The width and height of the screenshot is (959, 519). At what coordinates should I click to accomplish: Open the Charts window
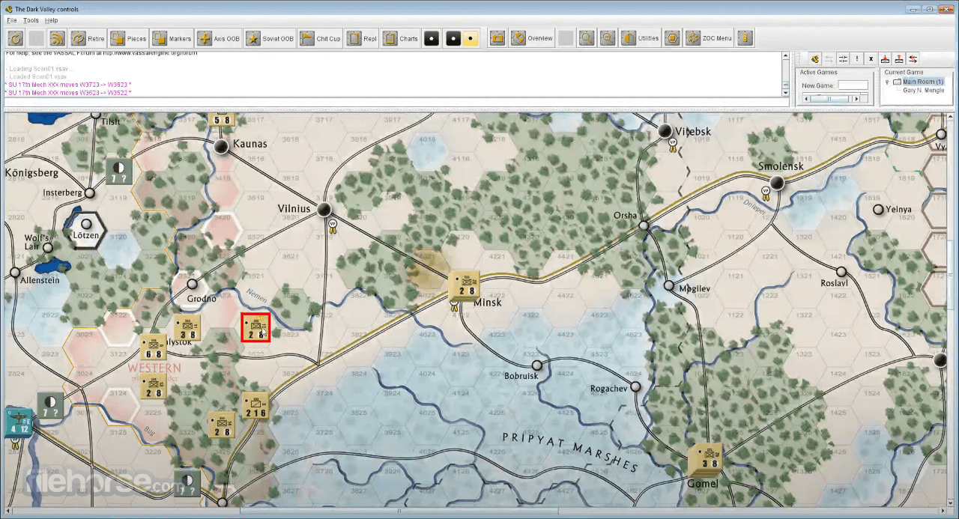[x=401, y=38]
